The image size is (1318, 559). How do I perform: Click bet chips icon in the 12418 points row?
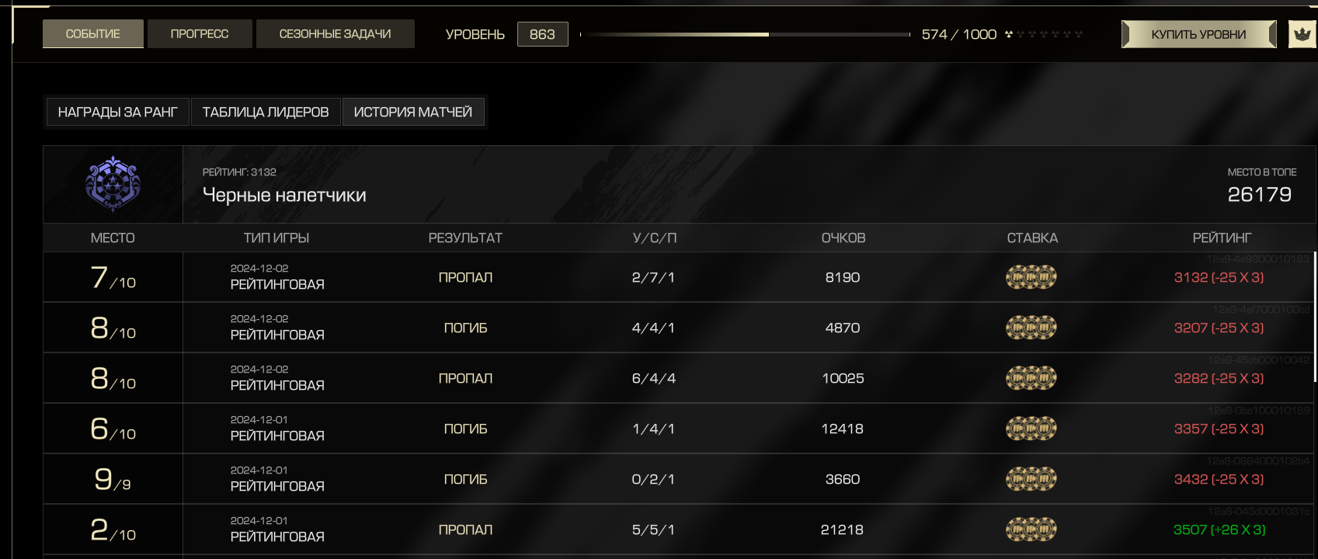coord(1031,429)
